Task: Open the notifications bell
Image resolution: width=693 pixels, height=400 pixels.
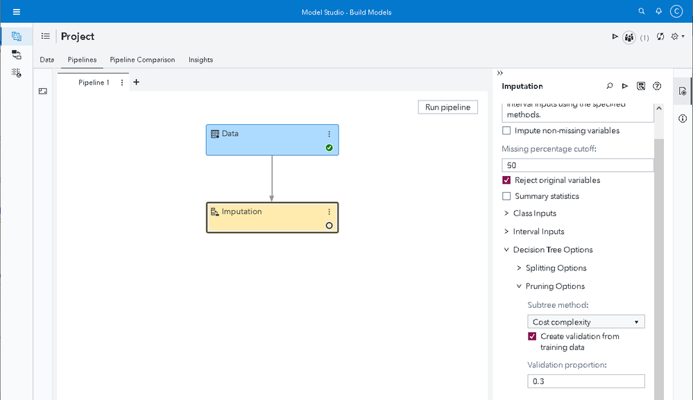Action: 658,12
